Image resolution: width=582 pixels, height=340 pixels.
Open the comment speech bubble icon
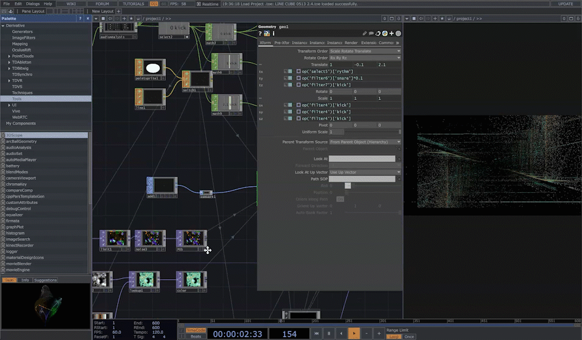point(371,34)
